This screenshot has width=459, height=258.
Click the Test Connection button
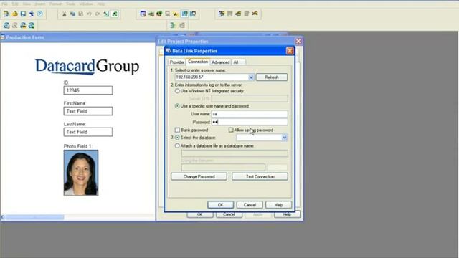[260, 177]
